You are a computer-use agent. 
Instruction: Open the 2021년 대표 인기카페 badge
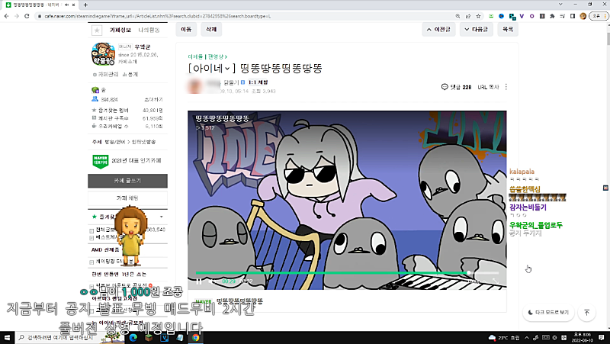click(x=127, y=161)
